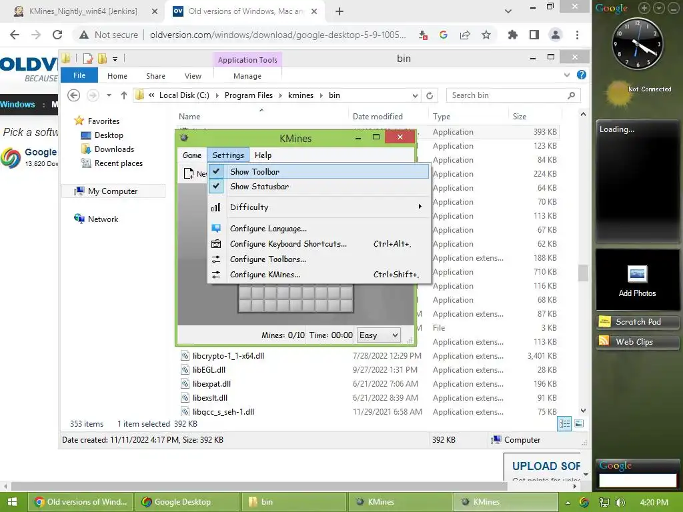The width and height of the screenshot is (683, 512).
Task: Expand the Difficulty submenu
Action: click(x=318, y=207)
